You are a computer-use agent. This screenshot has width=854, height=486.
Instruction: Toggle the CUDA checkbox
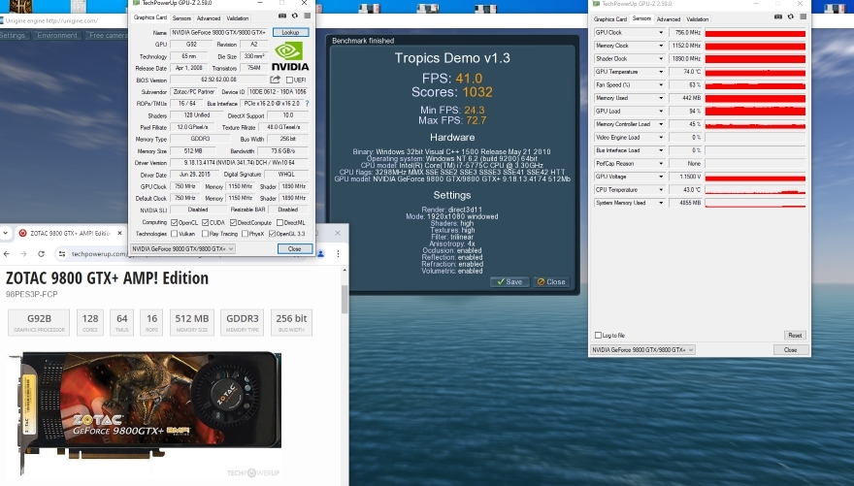pyautogui.click(x=206, y=222)
